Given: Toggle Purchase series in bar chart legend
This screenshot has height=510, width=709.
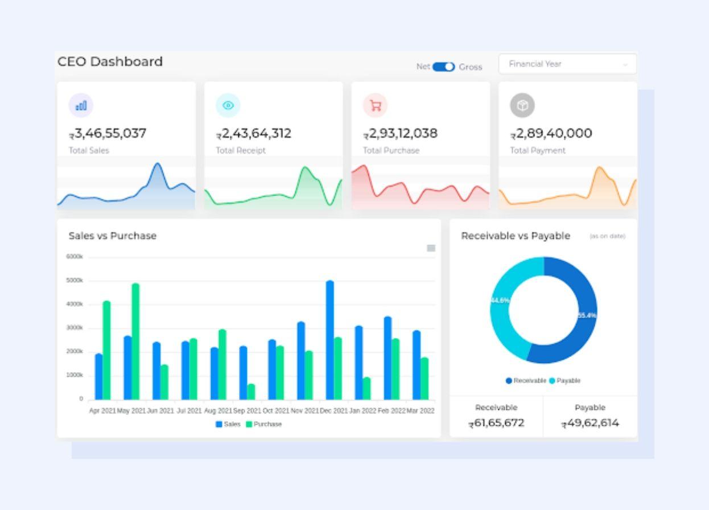Looking at the screenshot, I should pos(264,424).
